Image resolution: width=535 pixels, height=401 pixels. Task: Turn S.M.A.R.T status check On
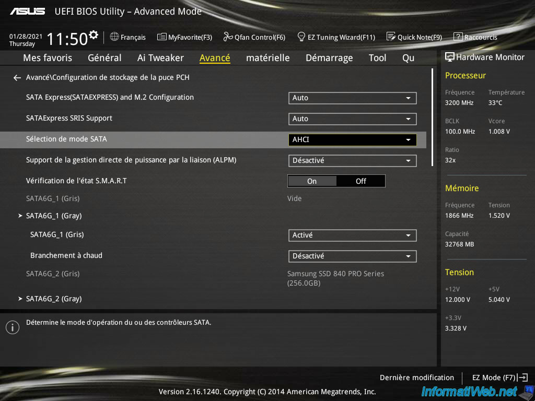click(x=312, y=181)
